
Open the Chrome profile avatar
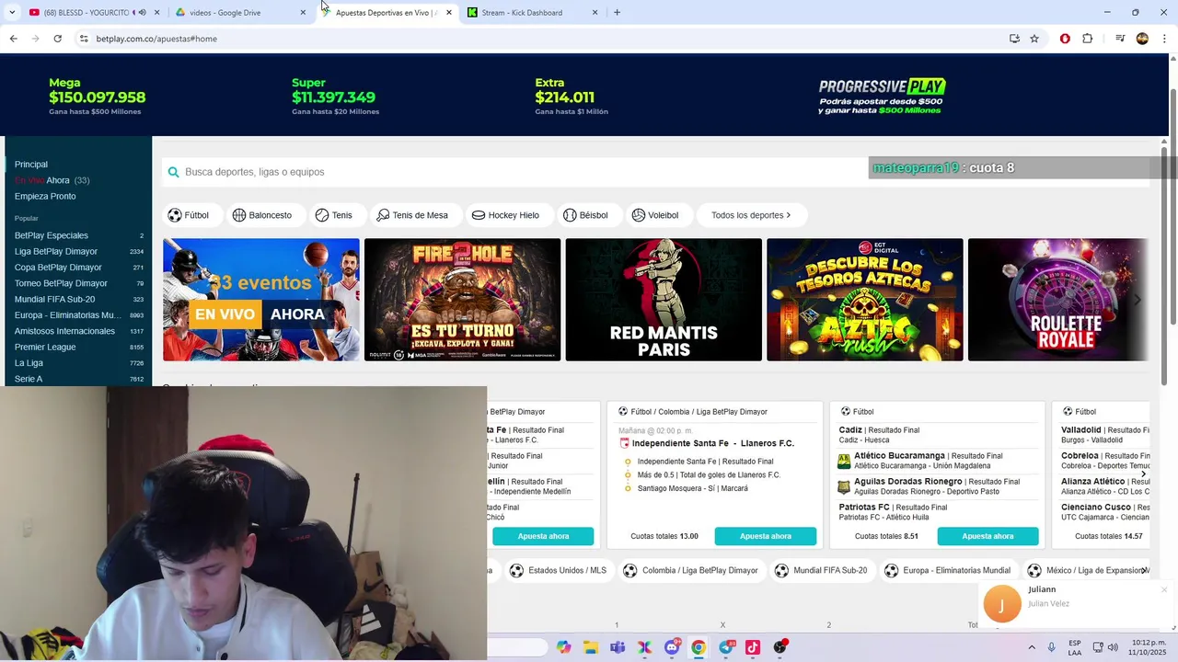1142,39
